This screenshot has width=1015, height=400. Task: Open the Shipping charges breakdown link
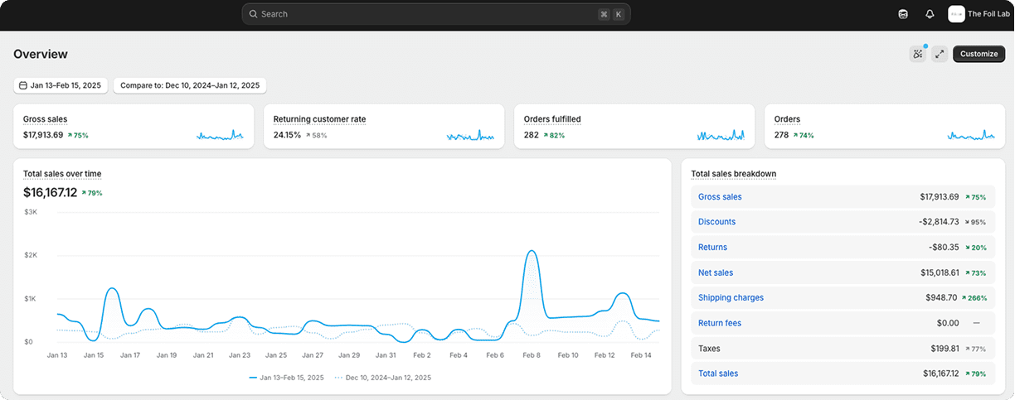tap(731, 297)
